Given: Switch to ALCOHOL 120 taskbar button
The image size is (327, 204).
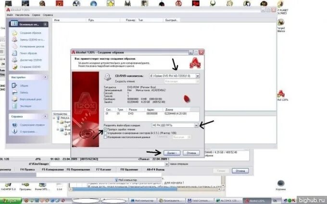Looking at the screenshot, I should click(x=228, y=201).
